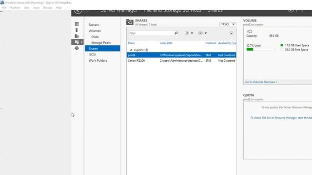Open Go to Volumes Overview link
The height and width of the screenshot is (175, 312).
(261, 82)
